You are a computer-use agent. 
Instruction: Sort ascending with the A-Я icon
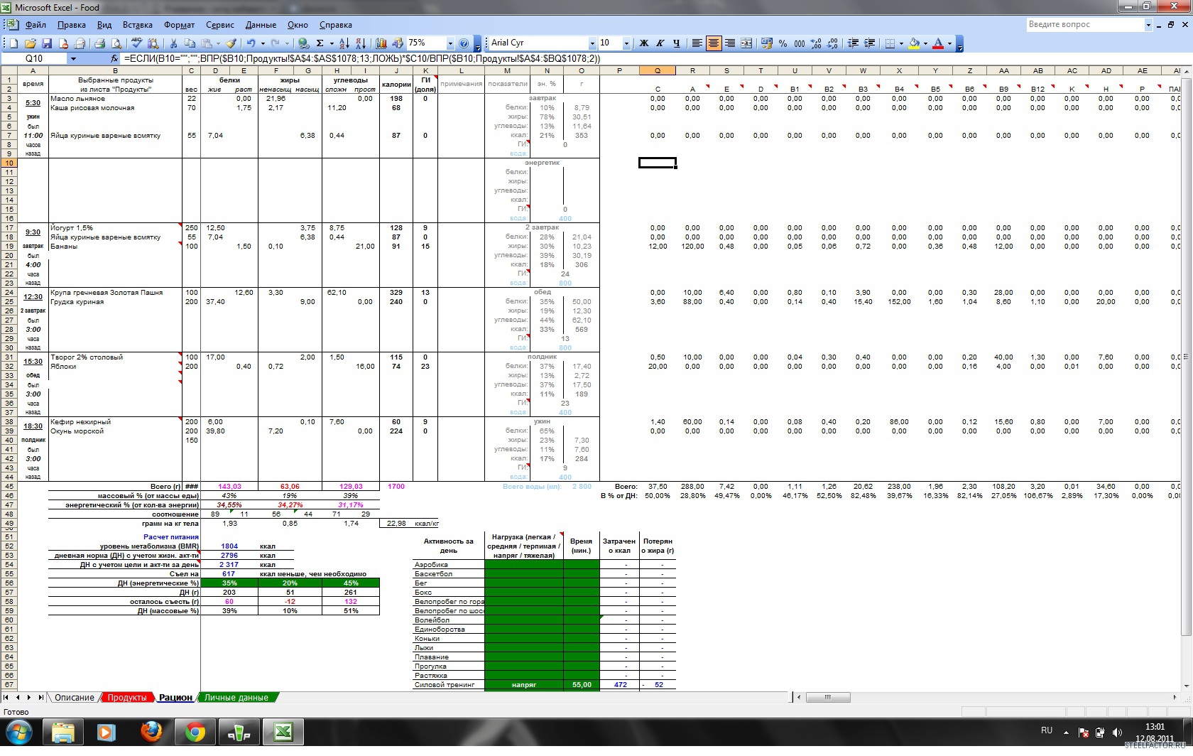click(x=344, y=43)
